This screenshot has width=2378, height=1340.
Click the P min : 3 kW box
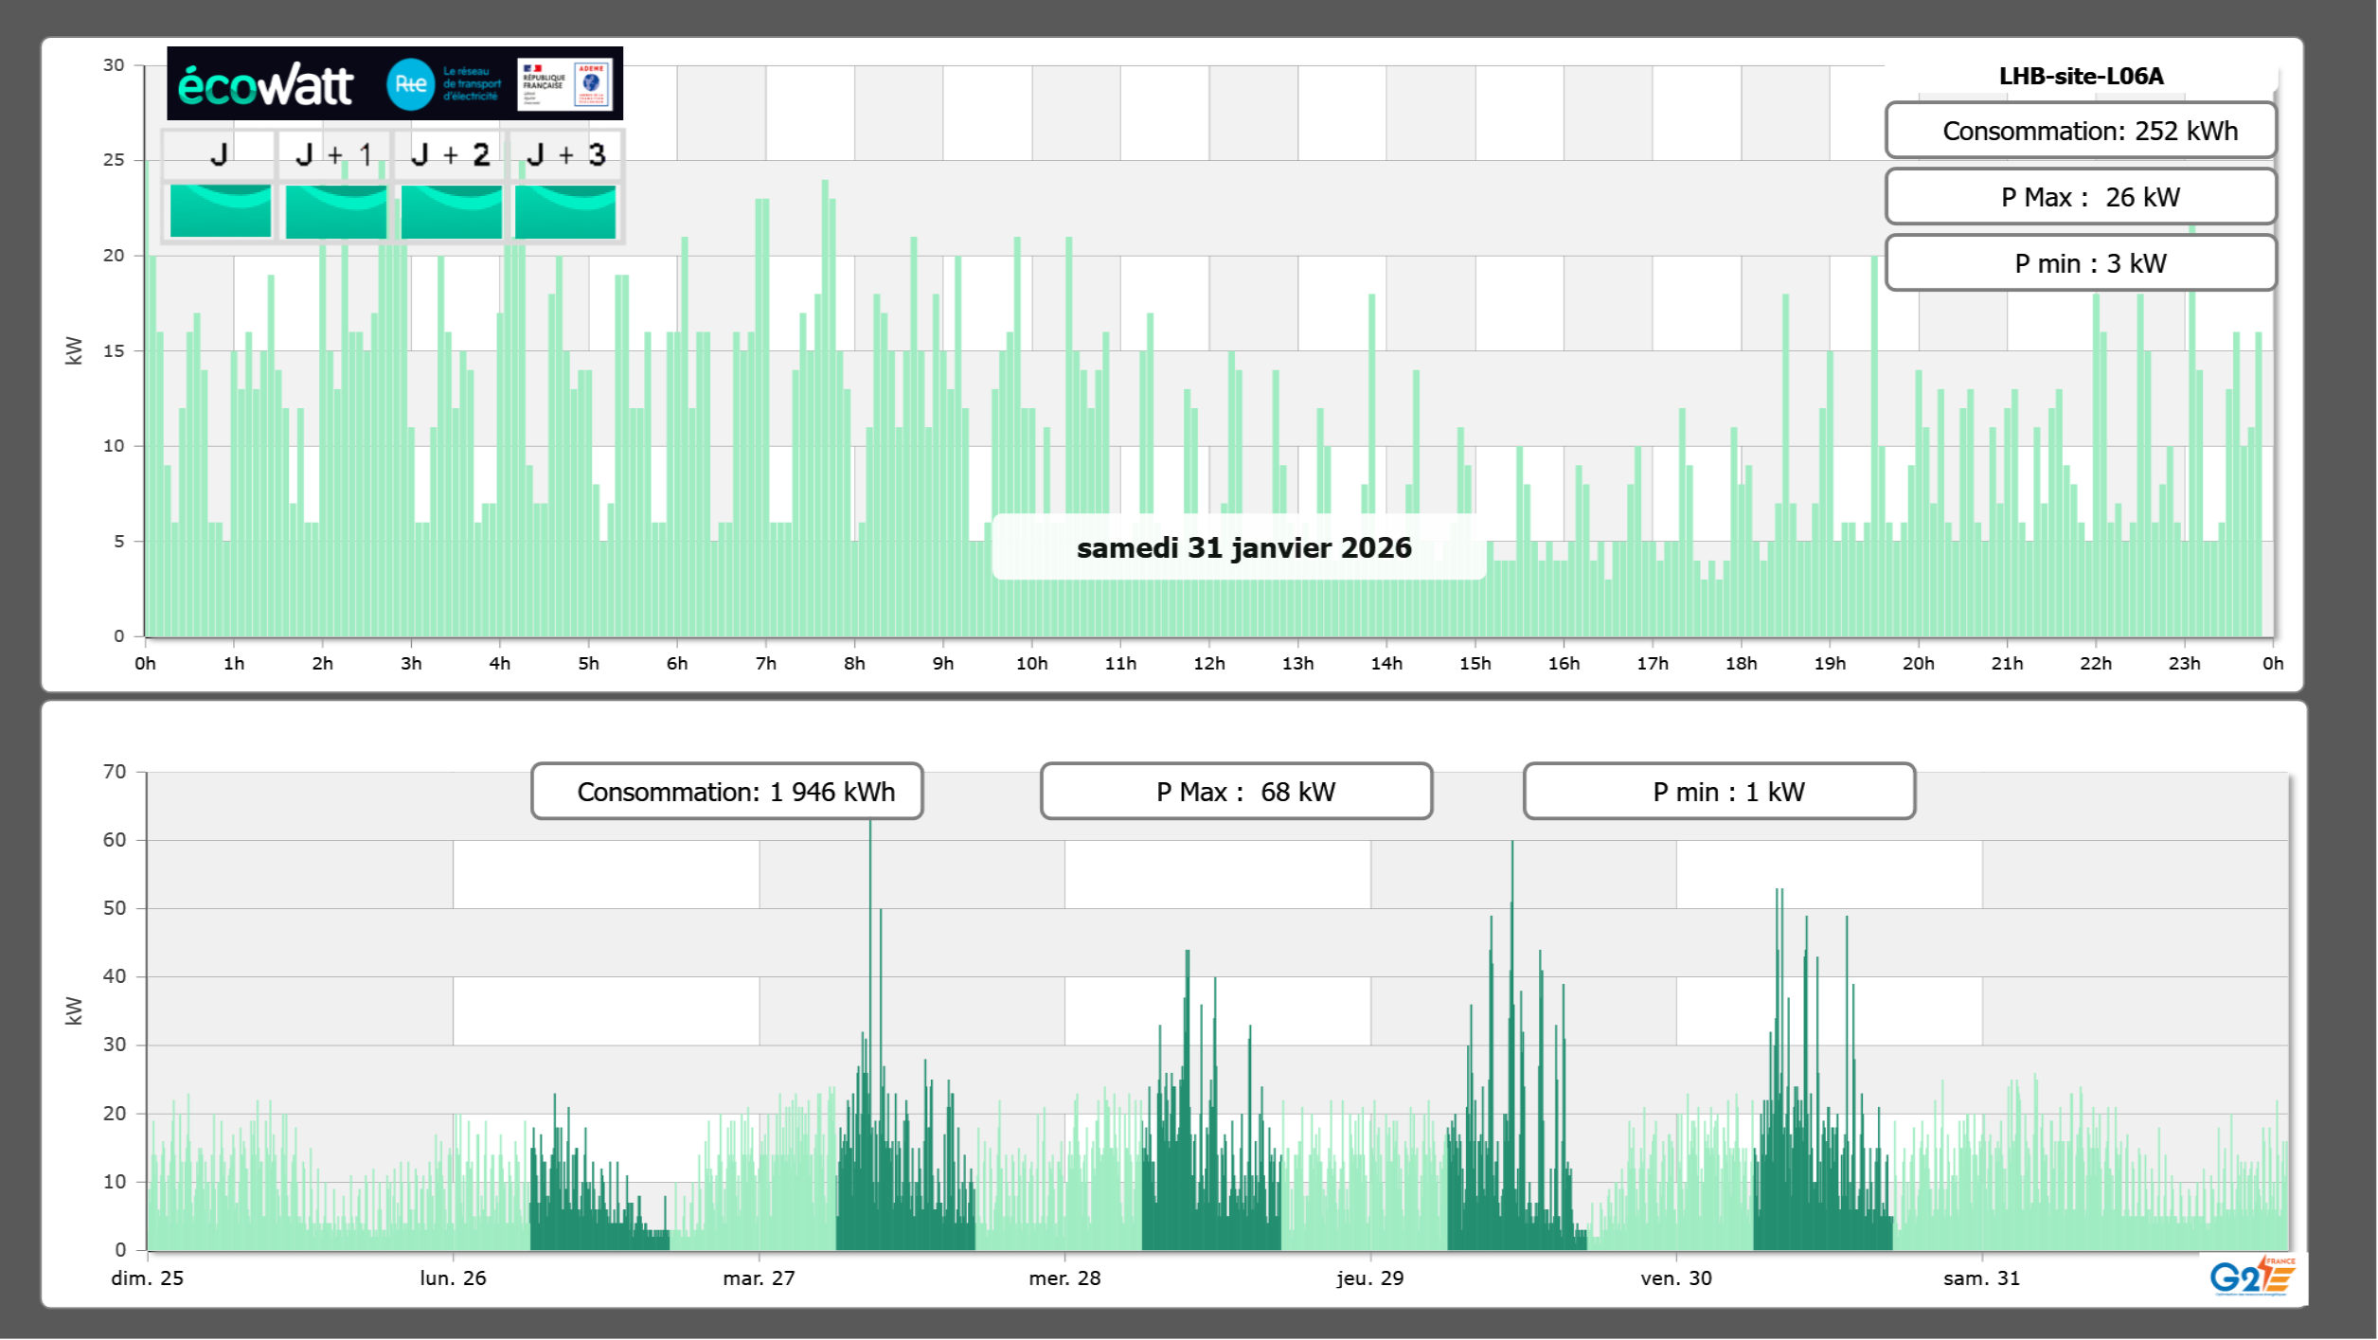click(2081, 263)
